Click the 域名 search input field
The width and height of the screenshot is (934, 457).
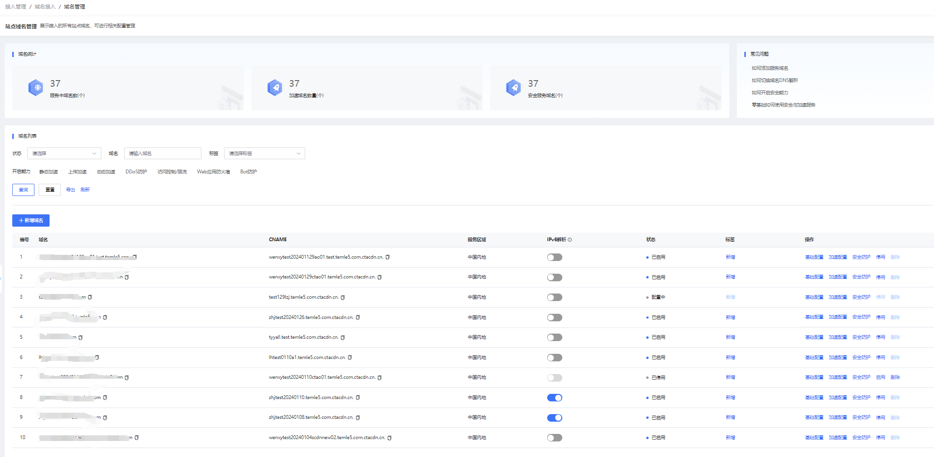point(162,154)
